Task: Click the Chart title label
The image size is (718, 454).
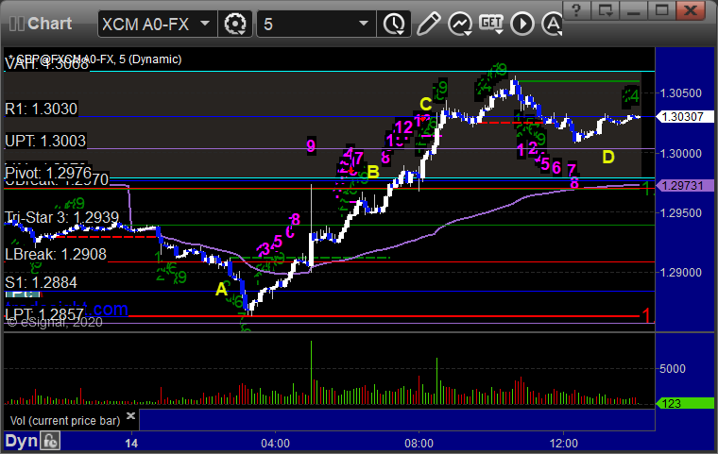Action: click(x=49, y=24)
